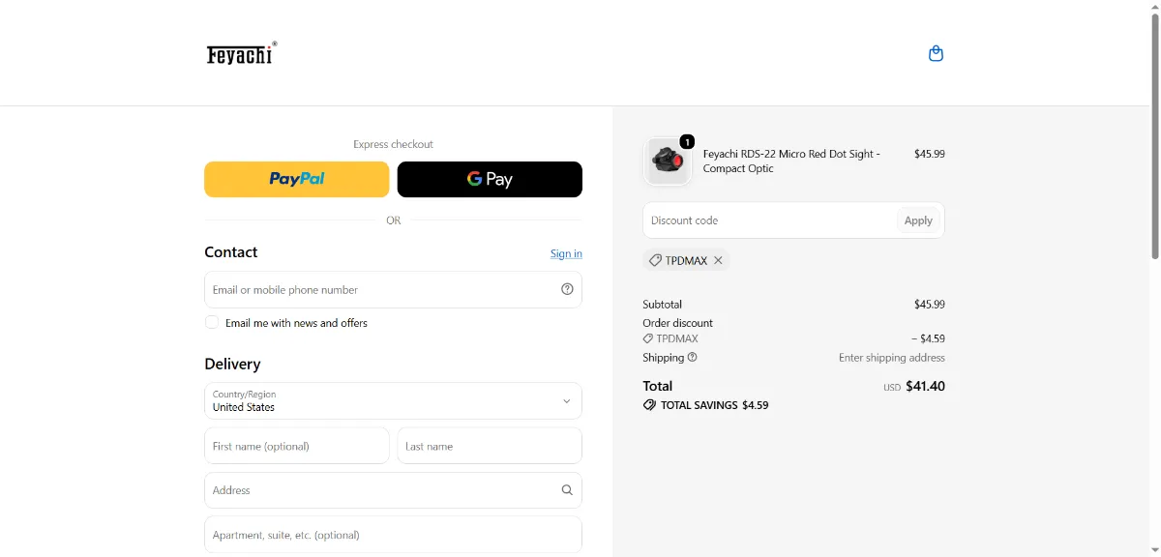The width and height of the screenshot is (1161, 557).
Task: Focus the Email or mobile phone number field
Action: [x=393, y=289]
